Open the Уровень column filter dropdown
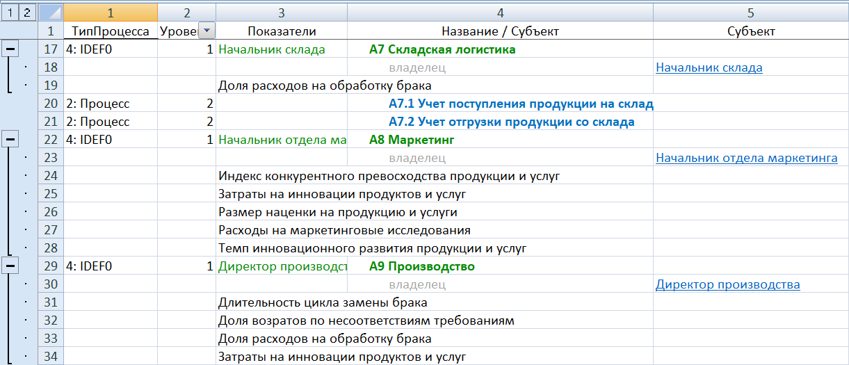 tap(207, 31)
